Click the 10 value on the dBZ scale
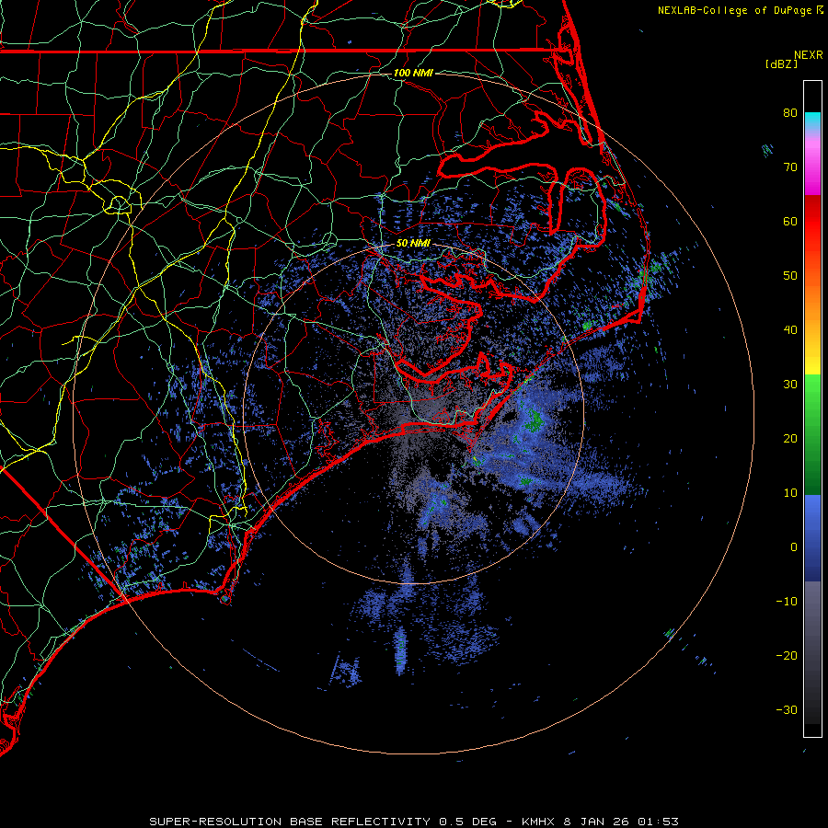The image size is (828, 828). [x=790, y=493]
